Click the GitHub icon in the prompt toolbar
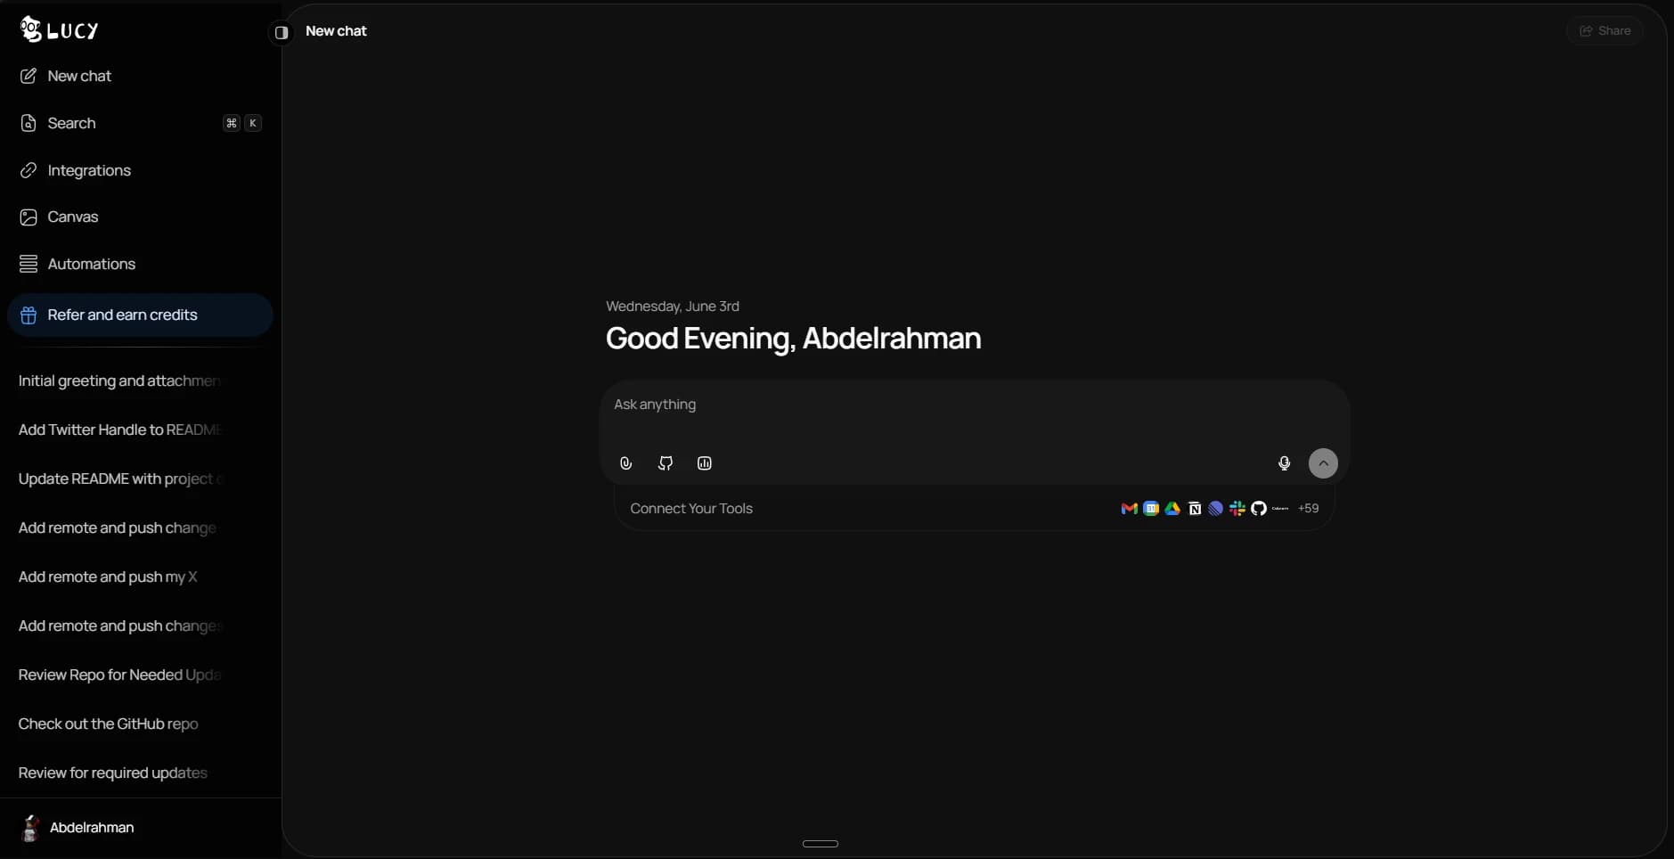Viewport: 1674px width, 859px height. (x=666, y=463)
